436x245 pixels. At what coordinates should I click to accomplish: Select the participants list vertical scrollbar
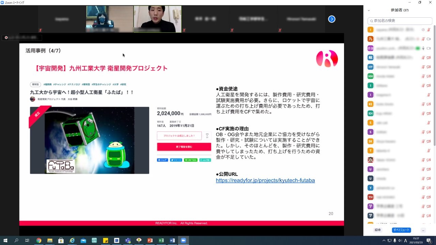point(434,85)
